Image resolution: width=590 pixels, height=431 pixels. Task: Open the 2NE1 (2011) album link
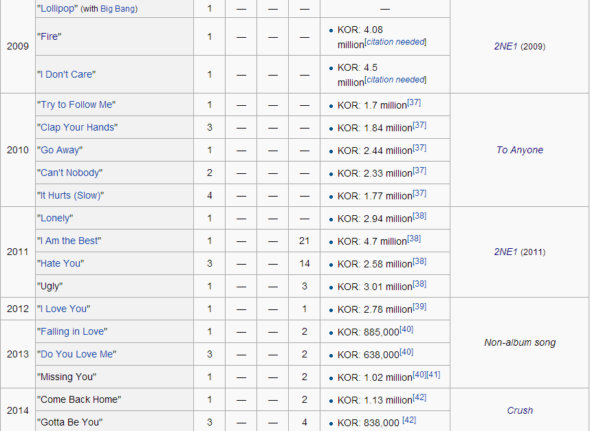(505, 252)
